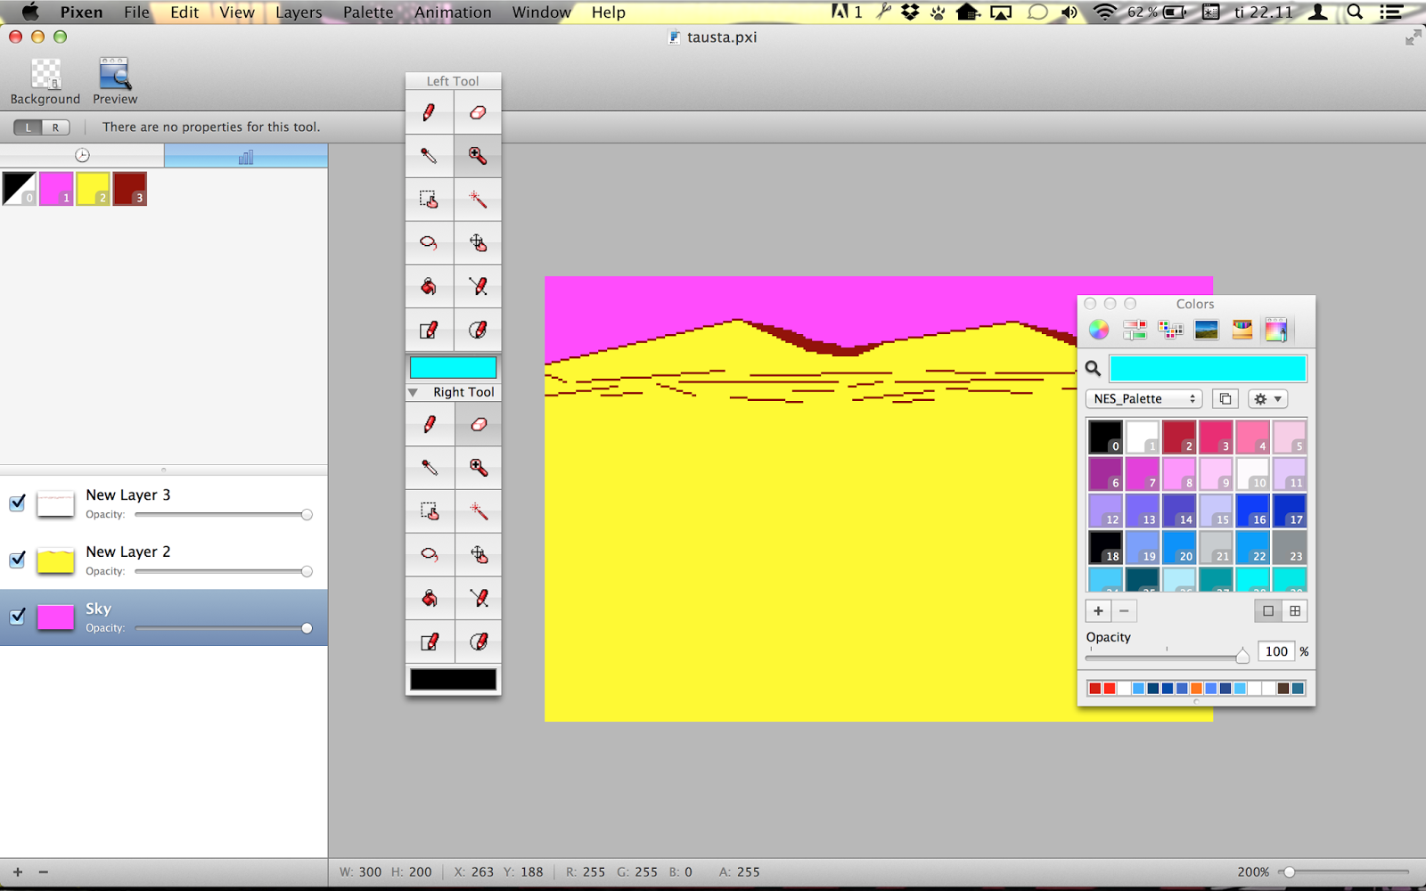Screen dimensions: 1426x891
Task: Select the Pencil tool in Left Tool palette
Action: [x=430, y=111]
